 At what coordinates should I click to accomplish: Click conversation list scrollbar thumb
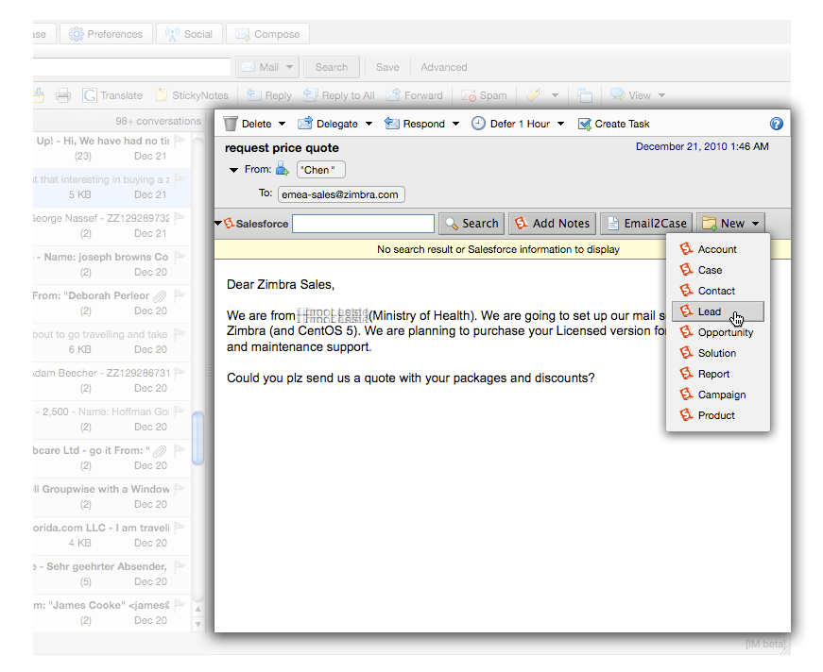click(197, 439)
